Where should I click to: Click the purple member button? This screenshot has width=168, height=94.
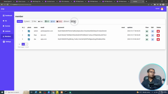[x=20, y=21]
